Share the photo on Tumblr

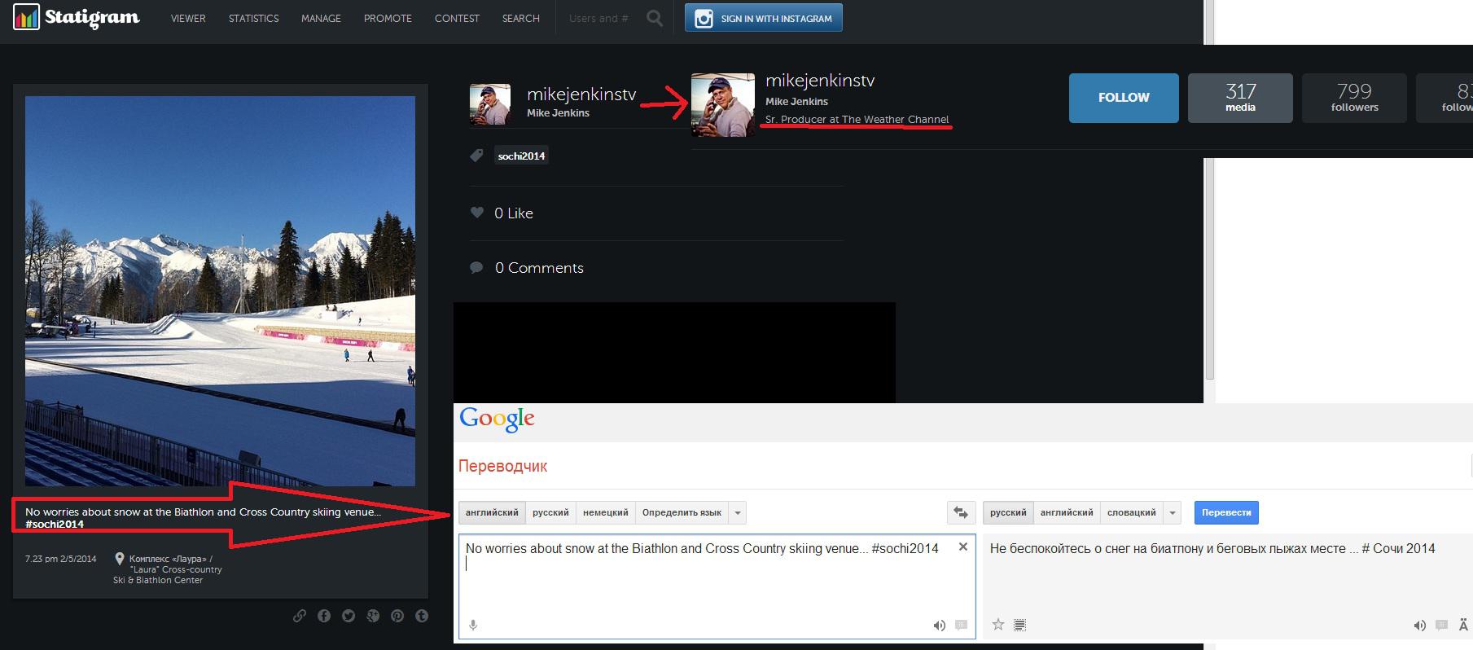click(422, 616)
